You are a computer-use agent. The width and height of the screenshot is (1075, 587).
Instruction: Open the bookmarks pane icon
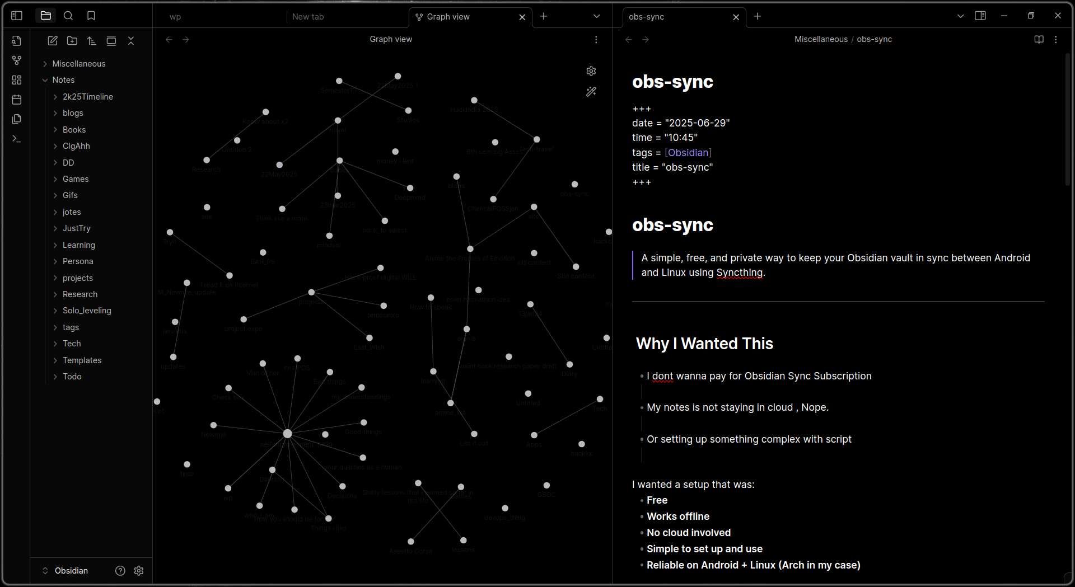pyautogui.click(x=91, y=16)
